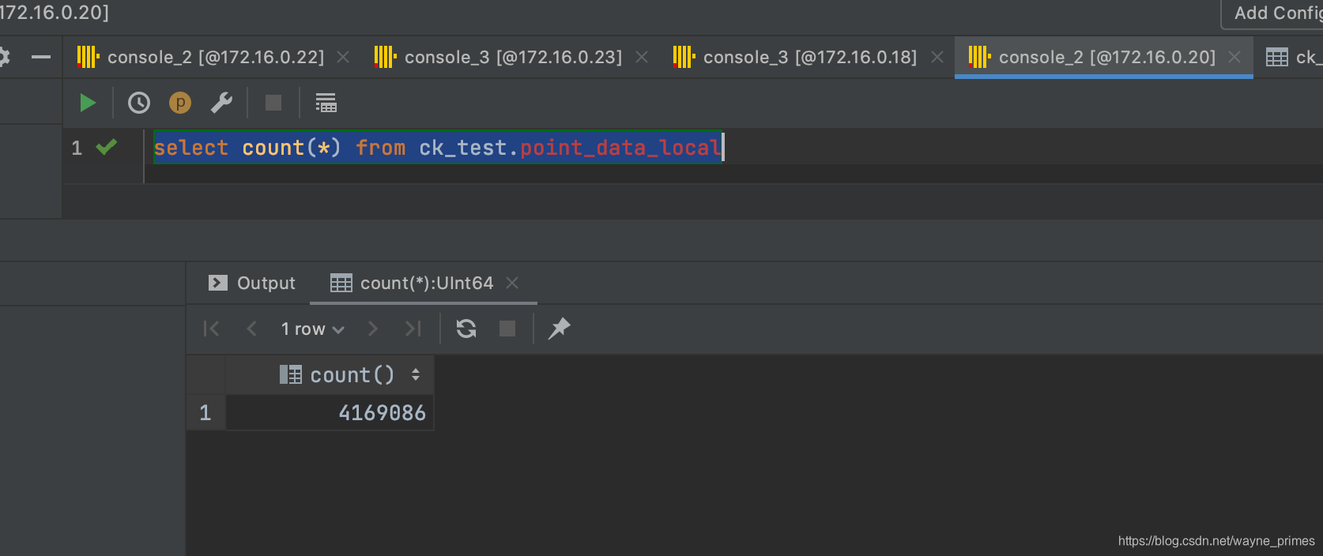The height and width of the screenshot is (556, 1323).
Task: Close console_2 [@172.16.0.20] tab
Action: (x=1234, y=57)
